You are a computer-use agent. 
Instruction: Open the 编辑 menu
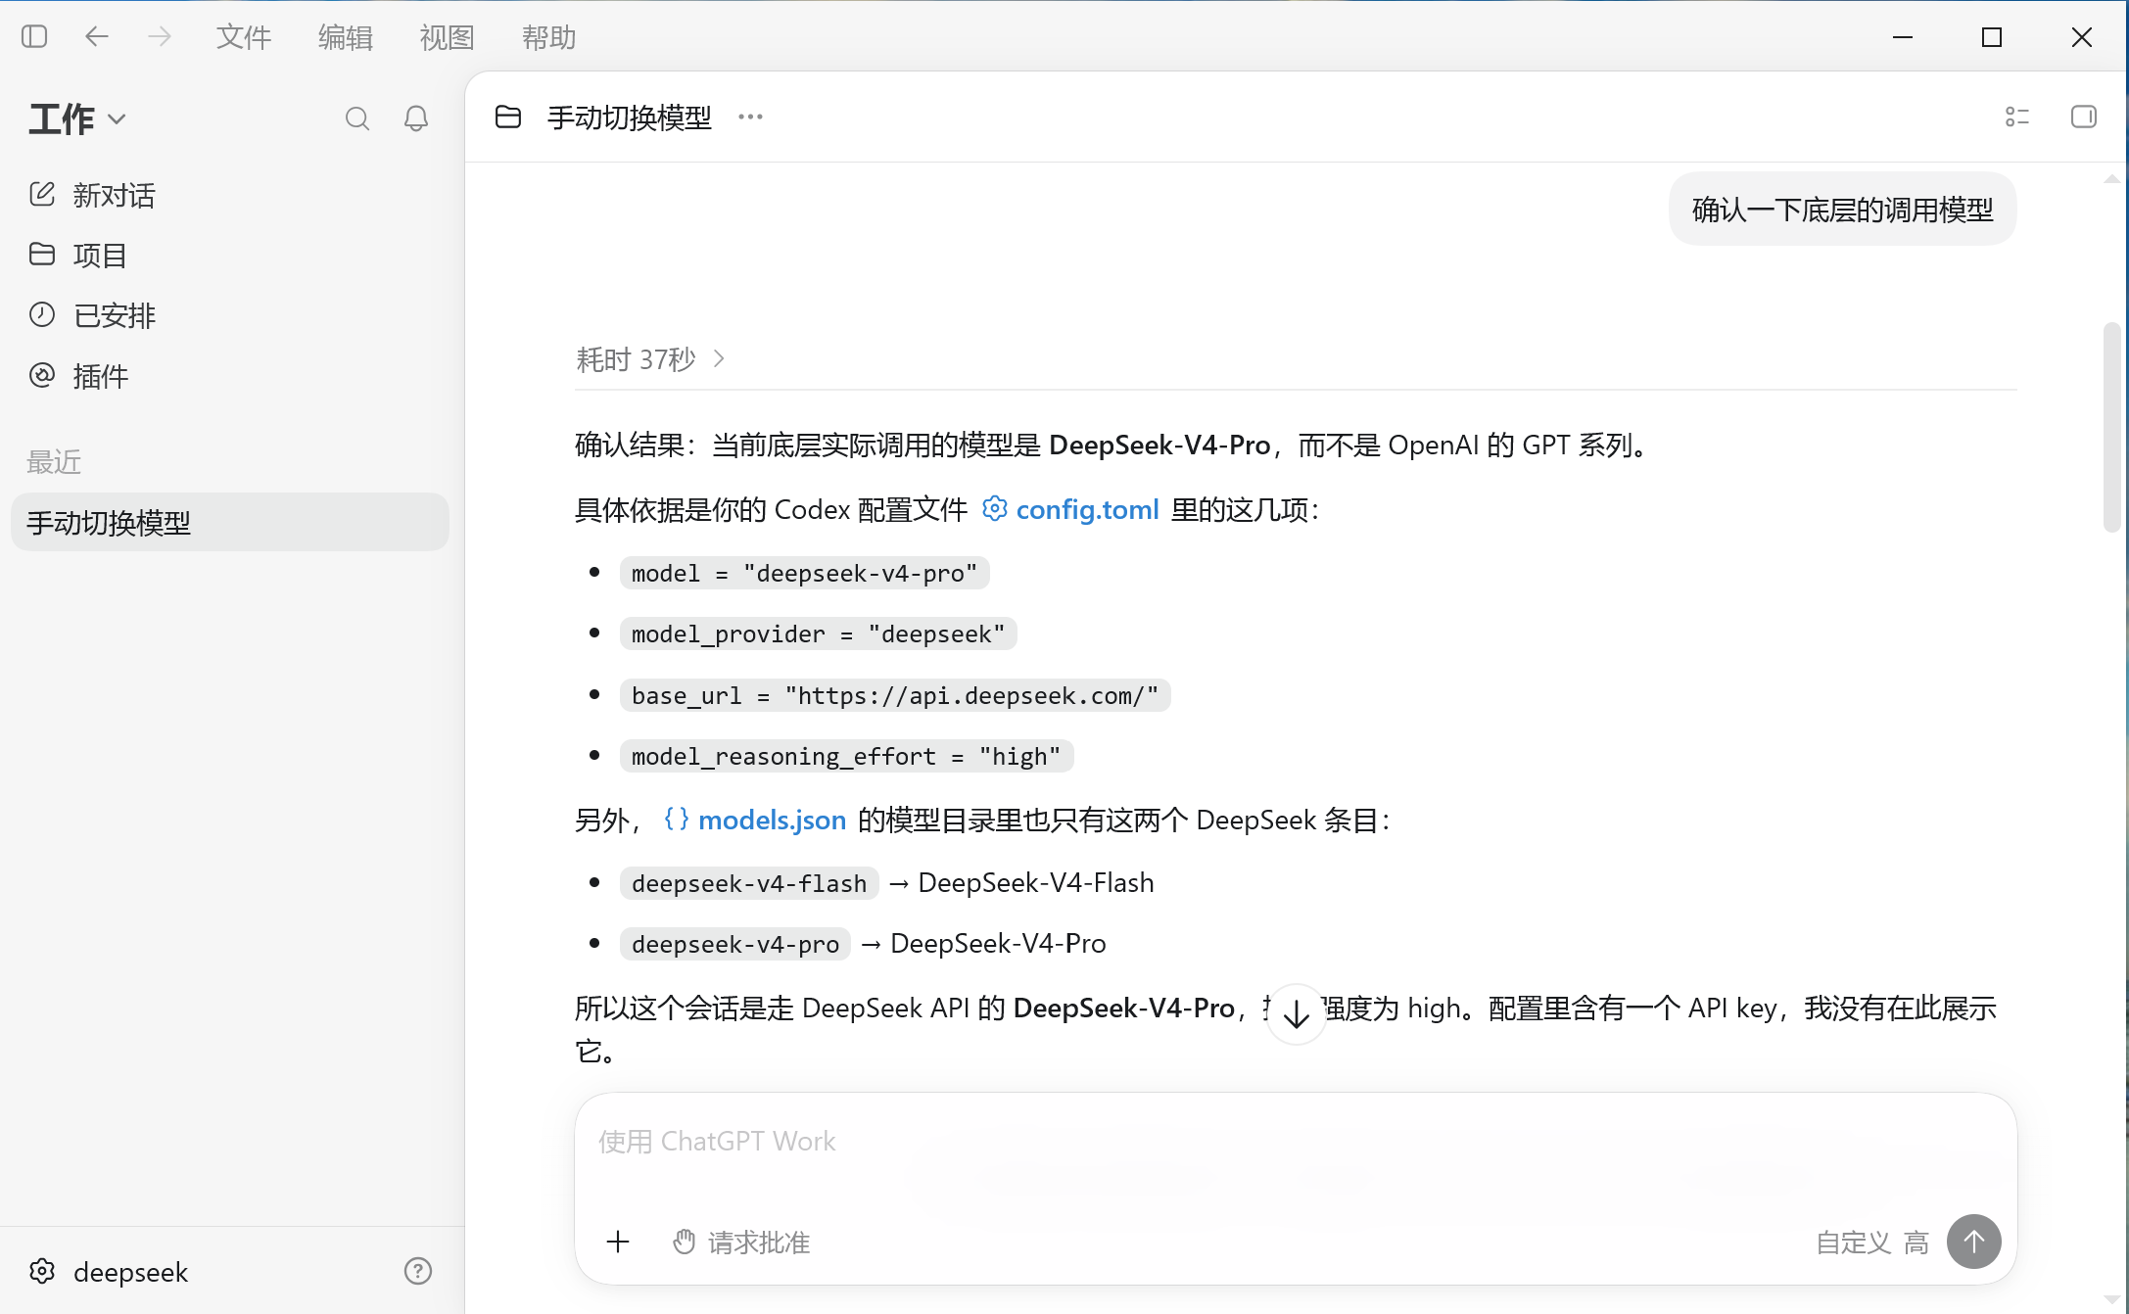click(345, 37)
